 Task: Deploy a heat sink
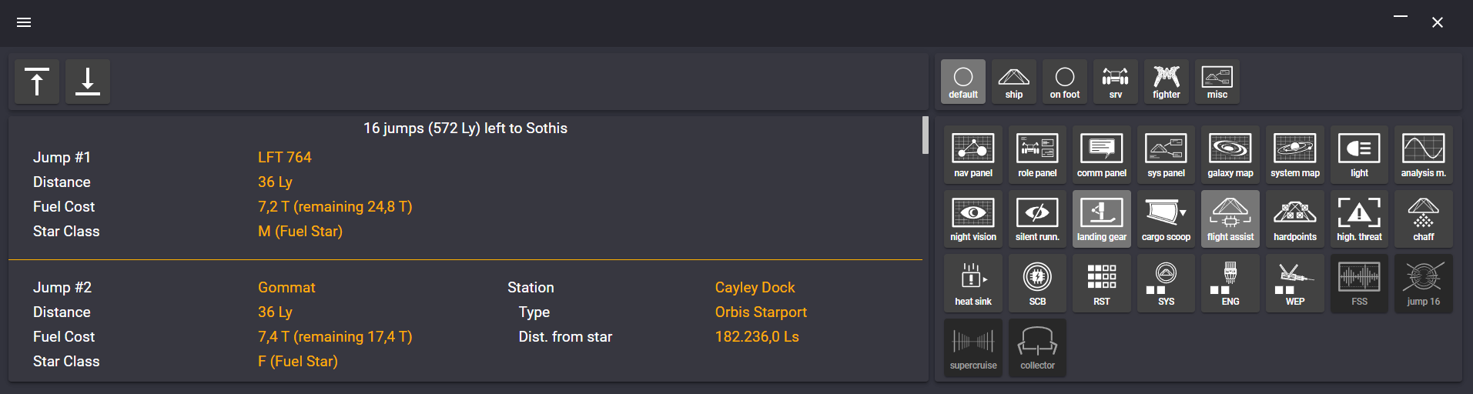(973, 283)
